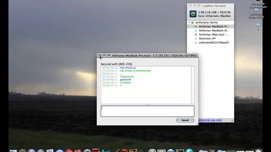Screen dimensions: 271x152
Task: Click the 'hey whats up motherfucker' chat message
Action: point(135,71)
